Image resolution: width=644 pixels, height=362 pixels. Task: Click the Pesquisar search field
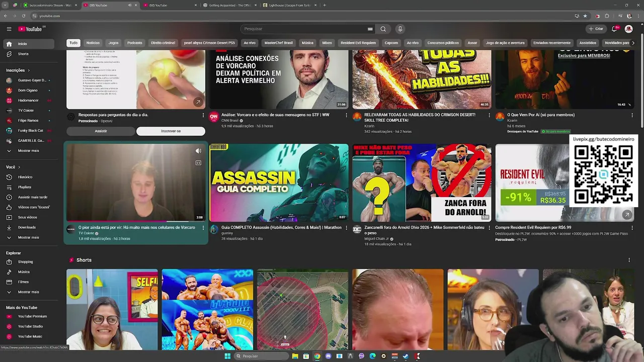pos(304,29)
